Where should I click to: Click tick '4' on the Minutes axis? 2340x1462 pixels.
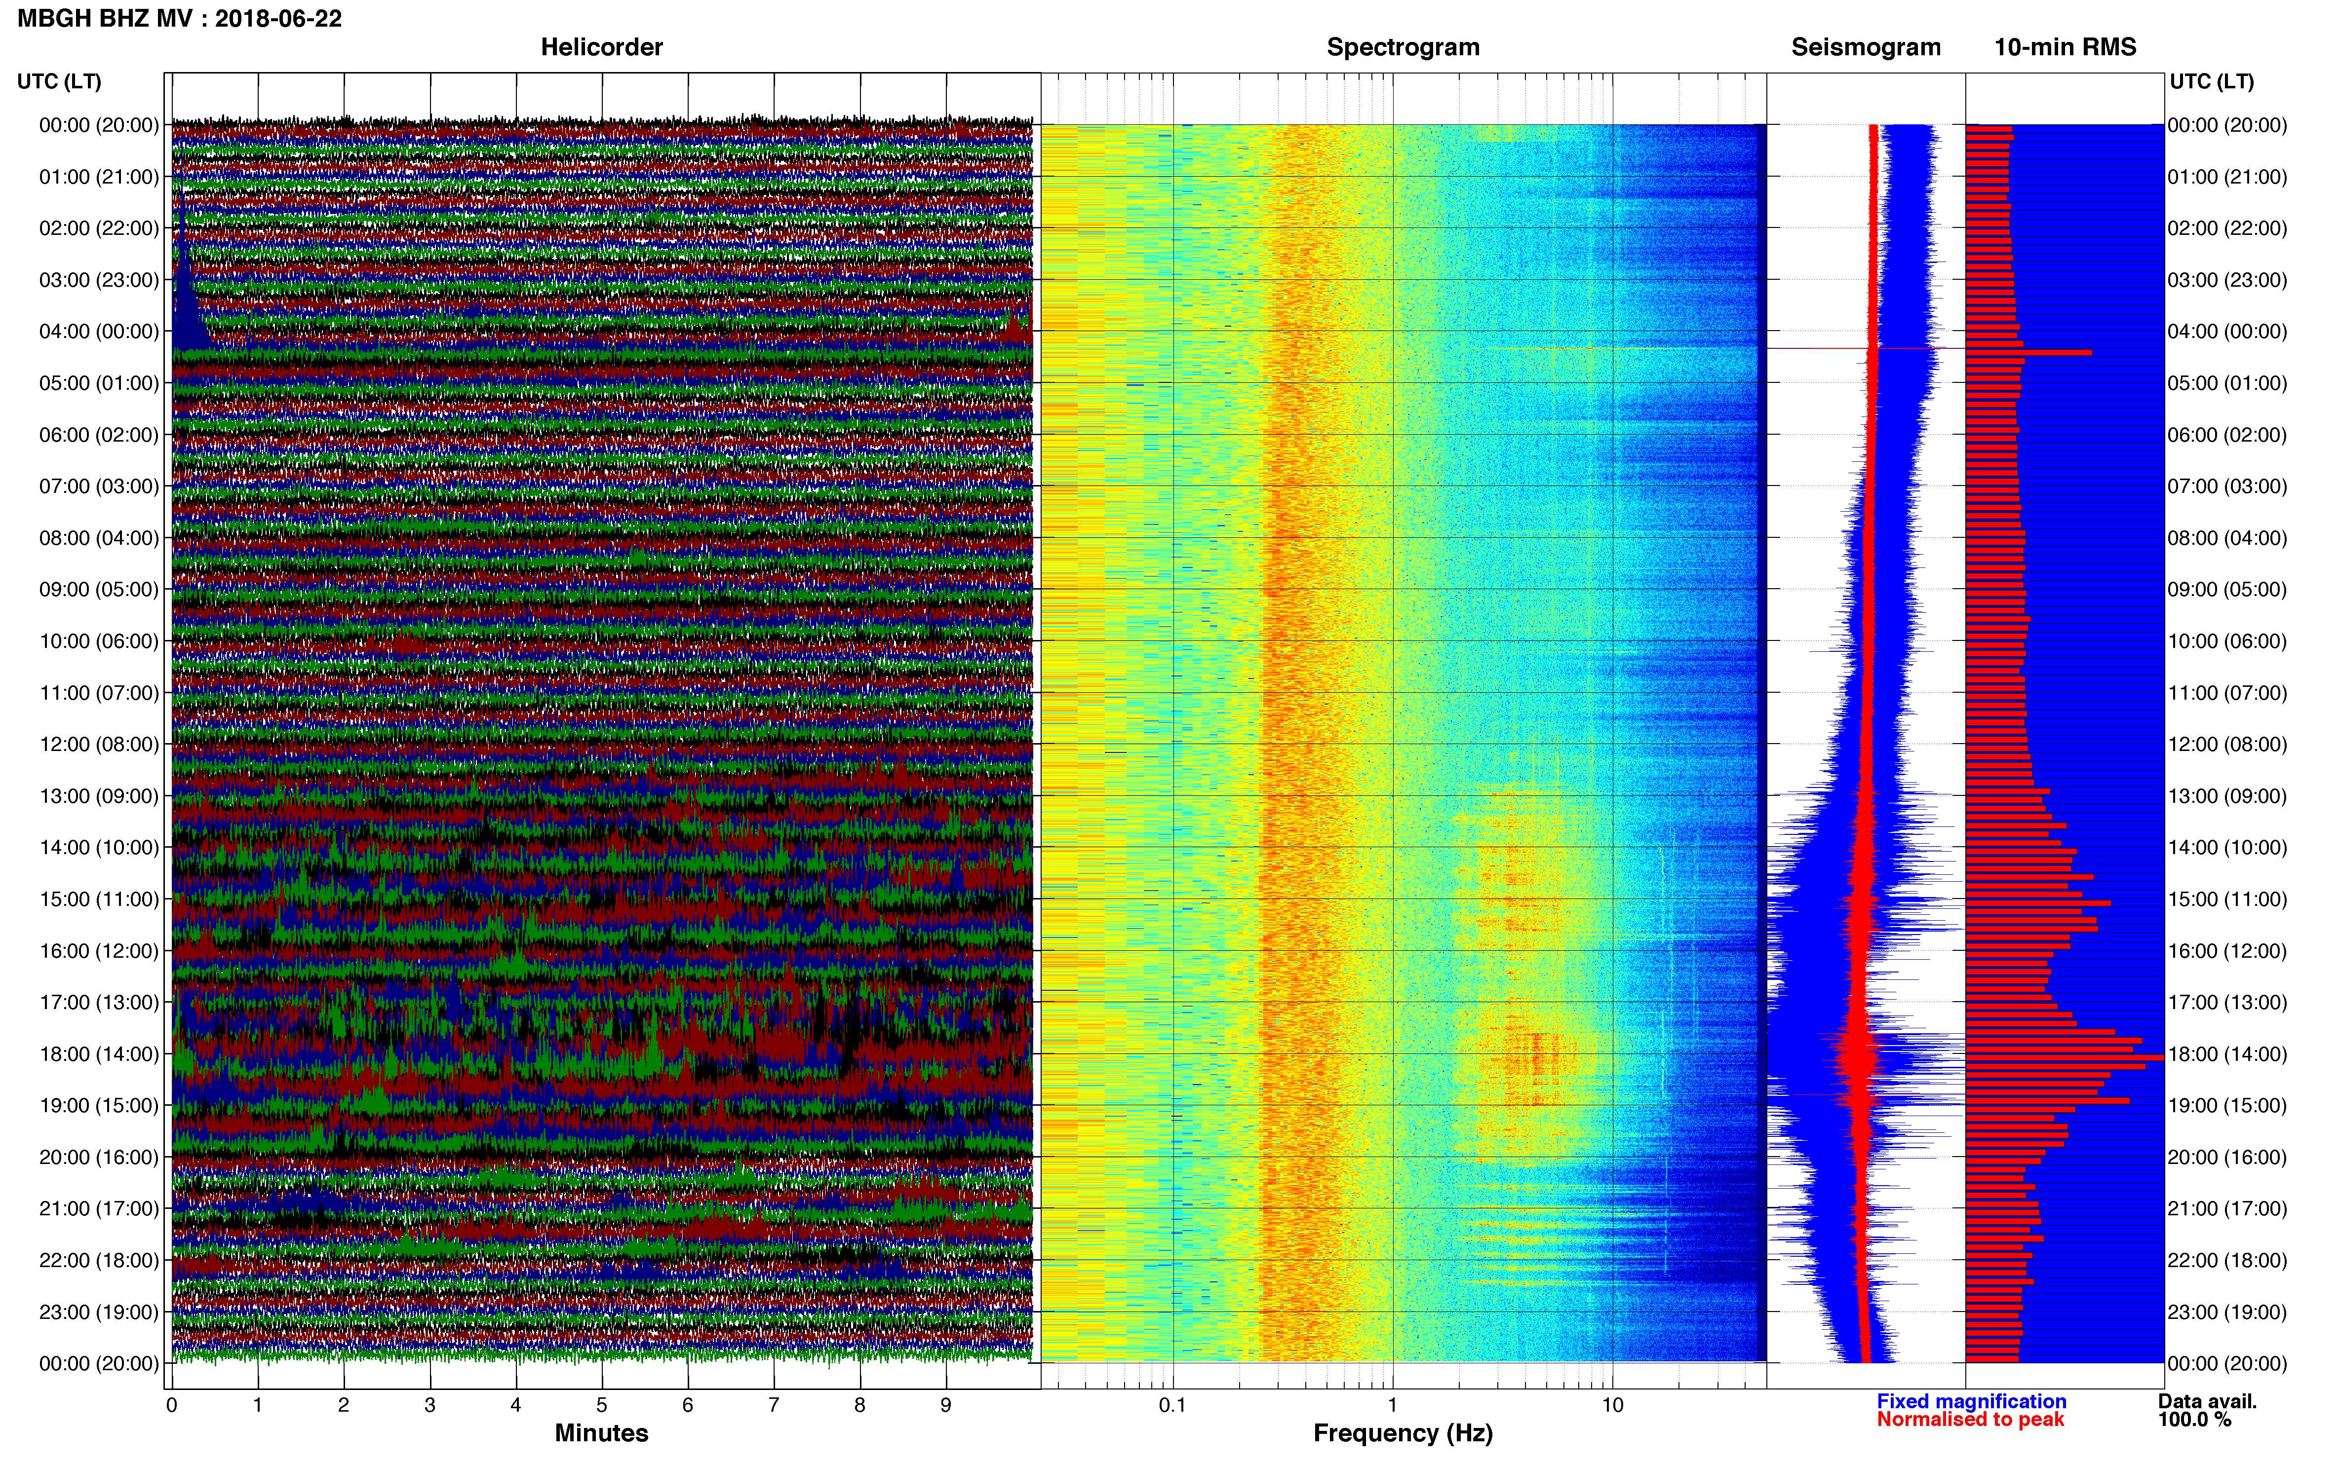[x=515, y=1406]
